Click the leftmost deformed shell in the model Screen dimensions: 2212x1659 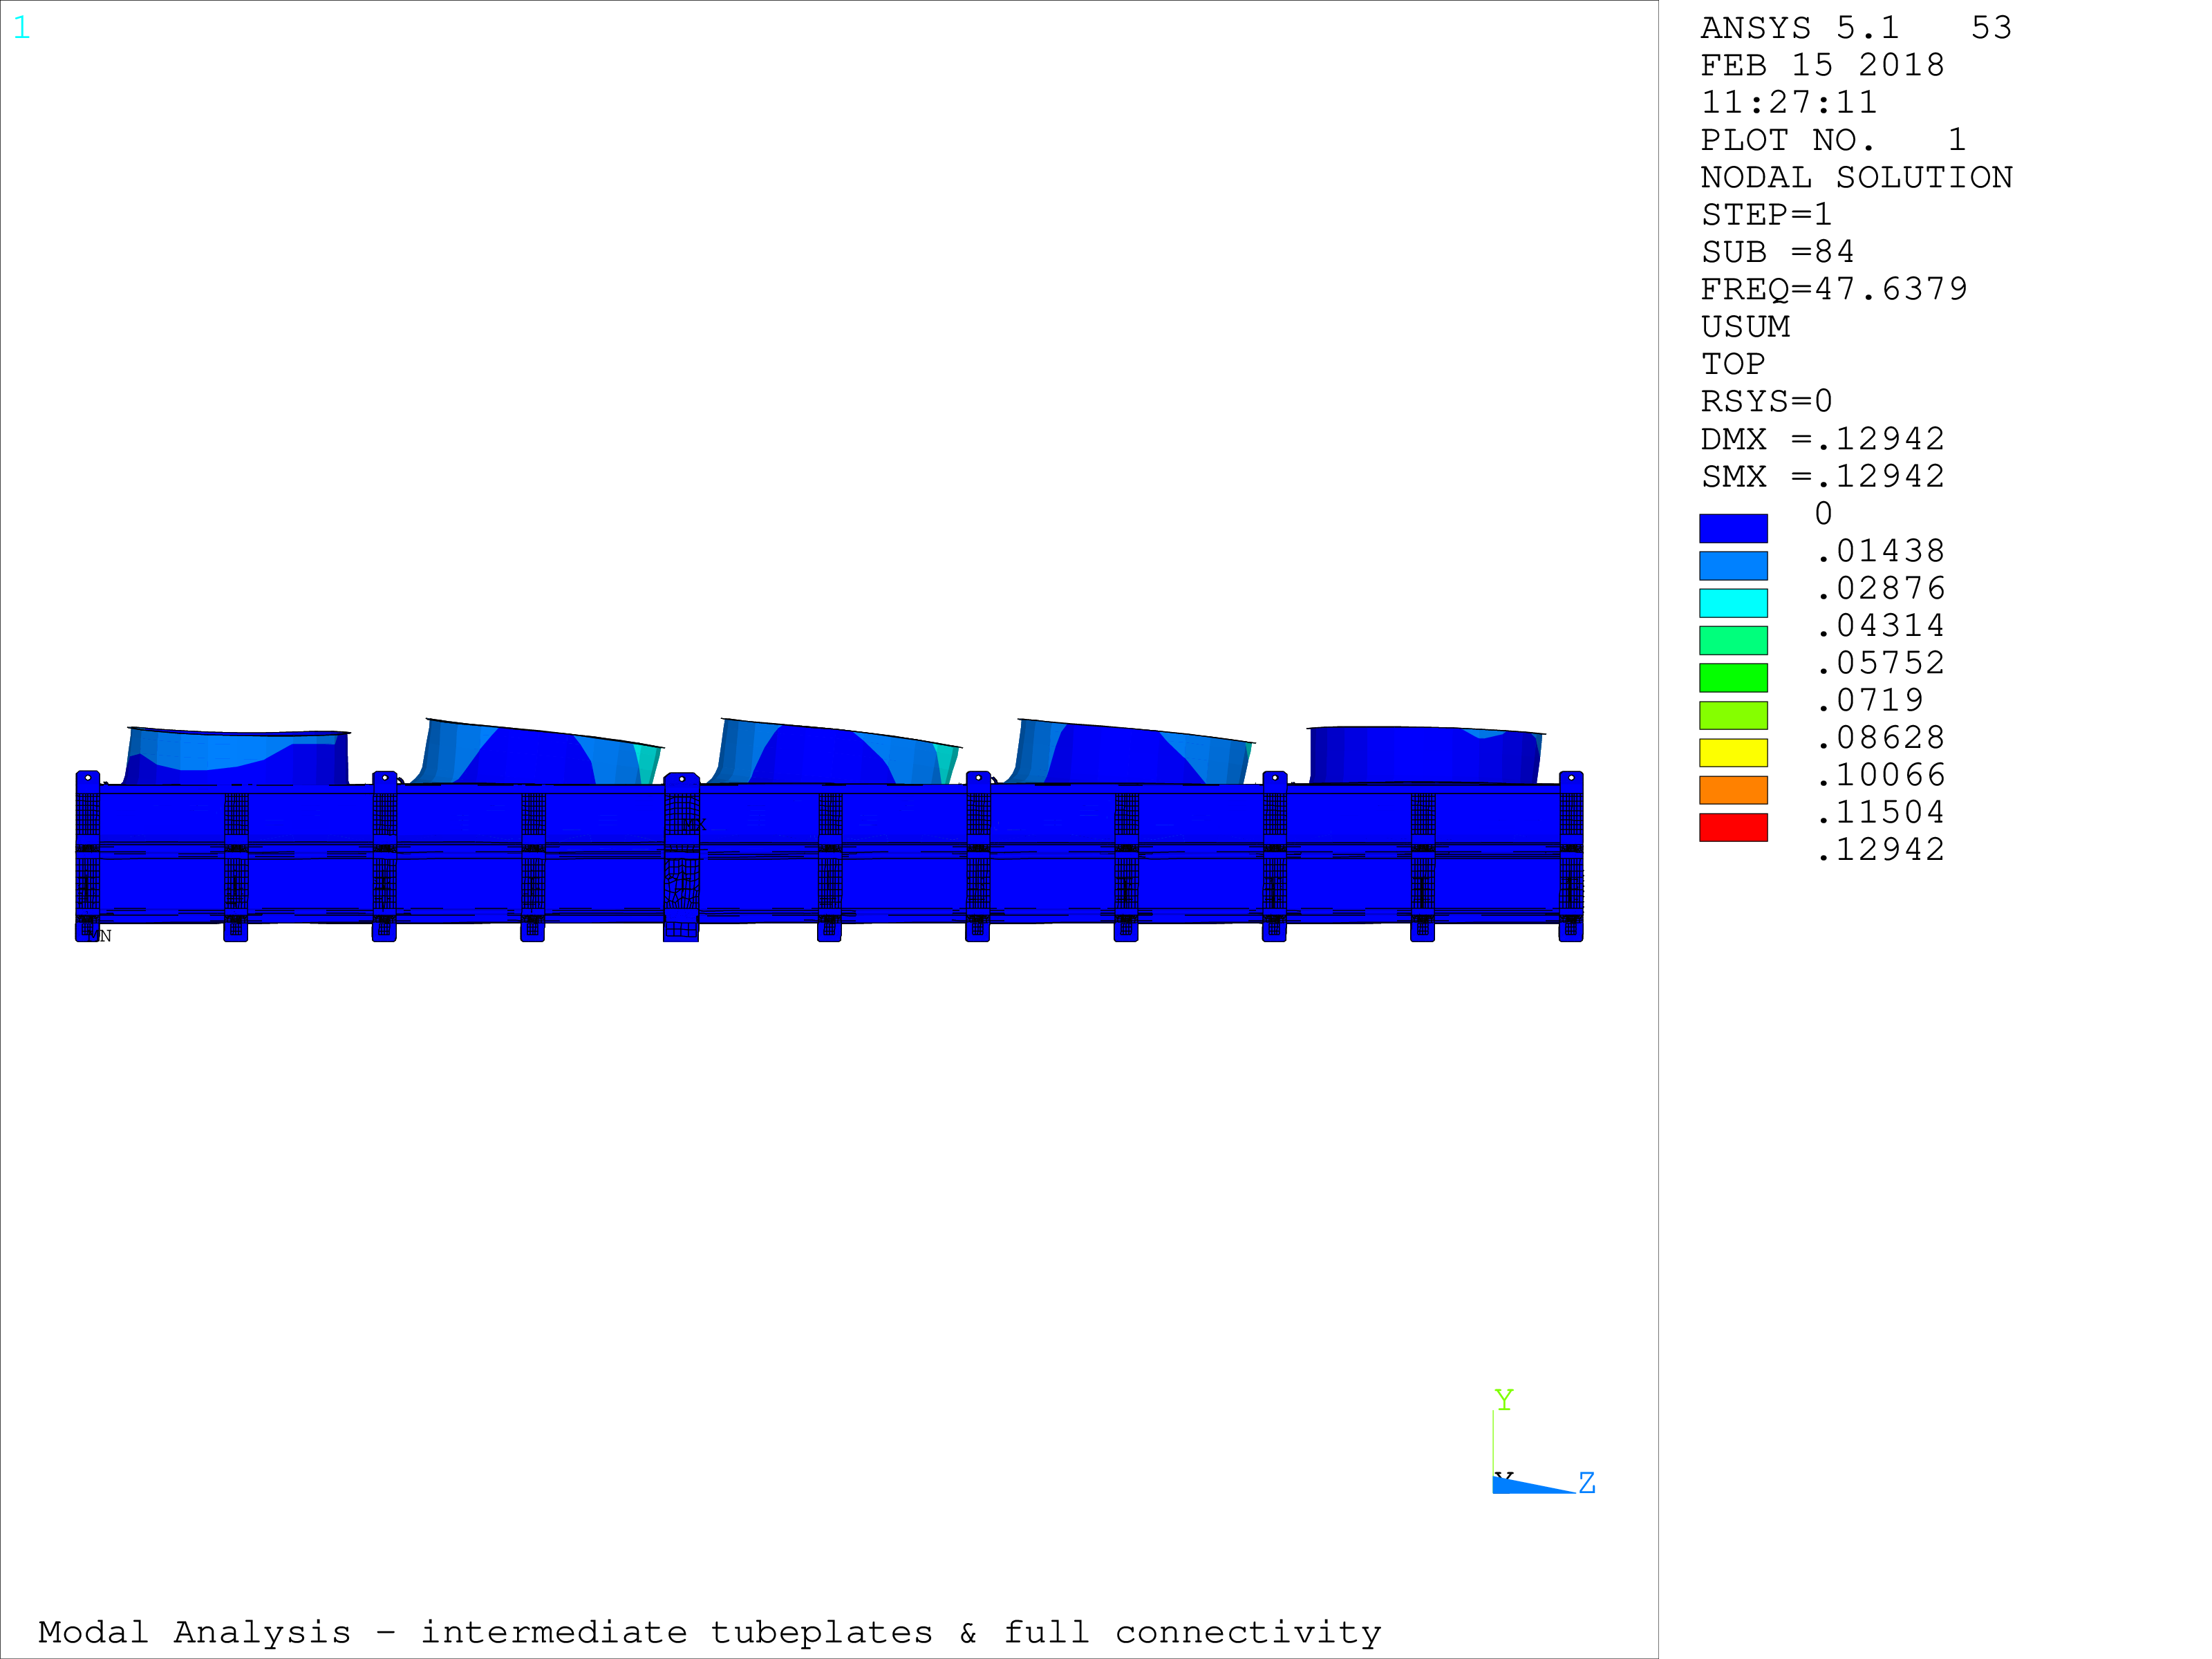point(237,757)
